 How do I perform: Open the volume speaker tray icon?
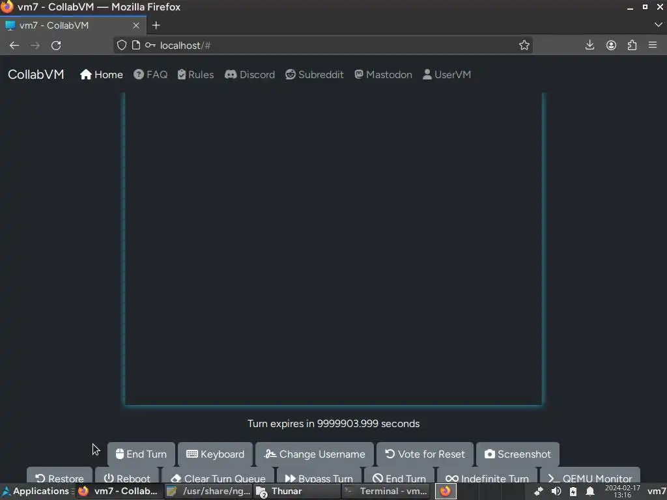click(x=556, y=492)
